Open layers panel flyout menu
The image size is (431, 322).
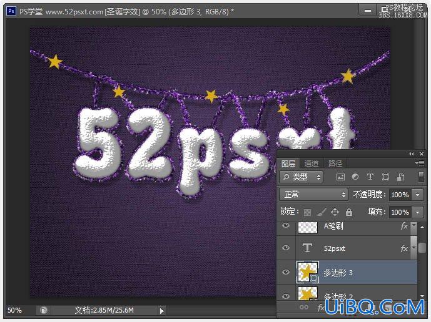tap(420, 163)
